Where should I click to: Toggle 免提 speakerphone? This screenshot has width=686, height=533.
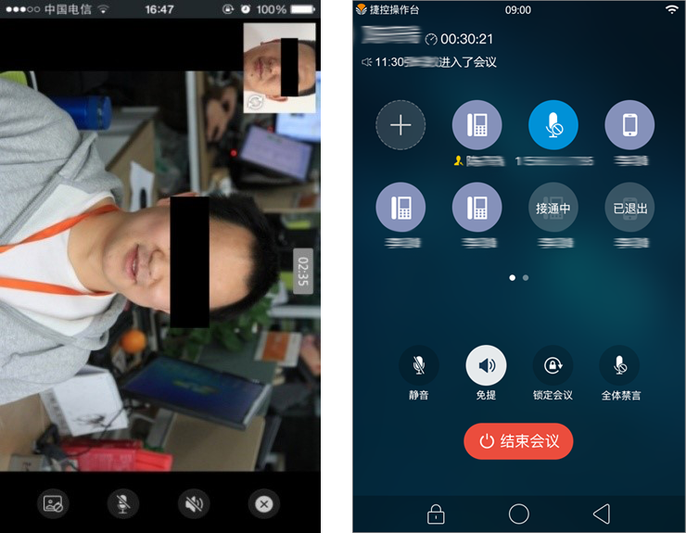coord(486,365)
